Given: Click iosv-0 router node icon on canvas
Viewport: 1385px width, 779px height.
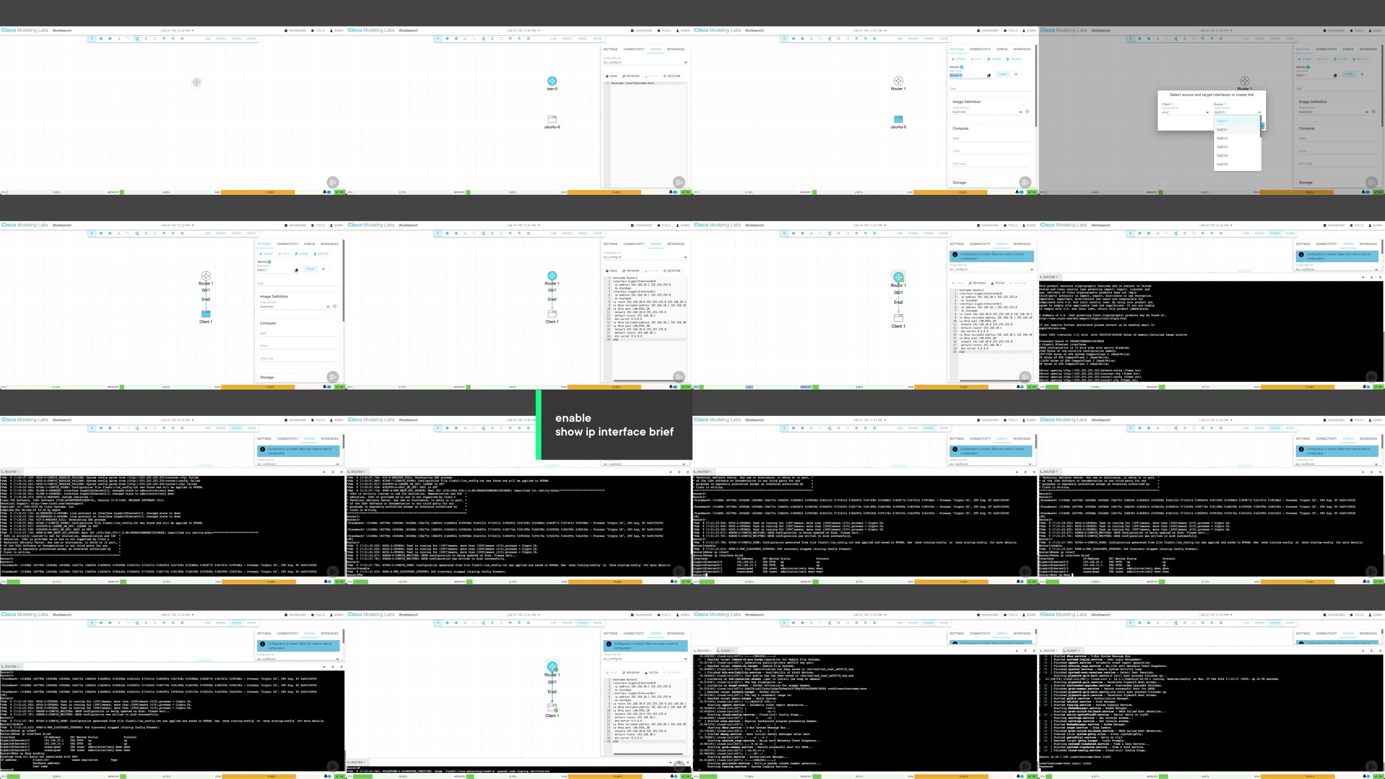Looking at the screenshot, I should [x=552, y=80].
